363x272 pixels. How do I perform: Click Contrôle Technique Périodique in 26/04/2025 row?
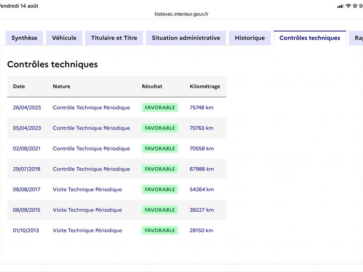tap(92, 107)
